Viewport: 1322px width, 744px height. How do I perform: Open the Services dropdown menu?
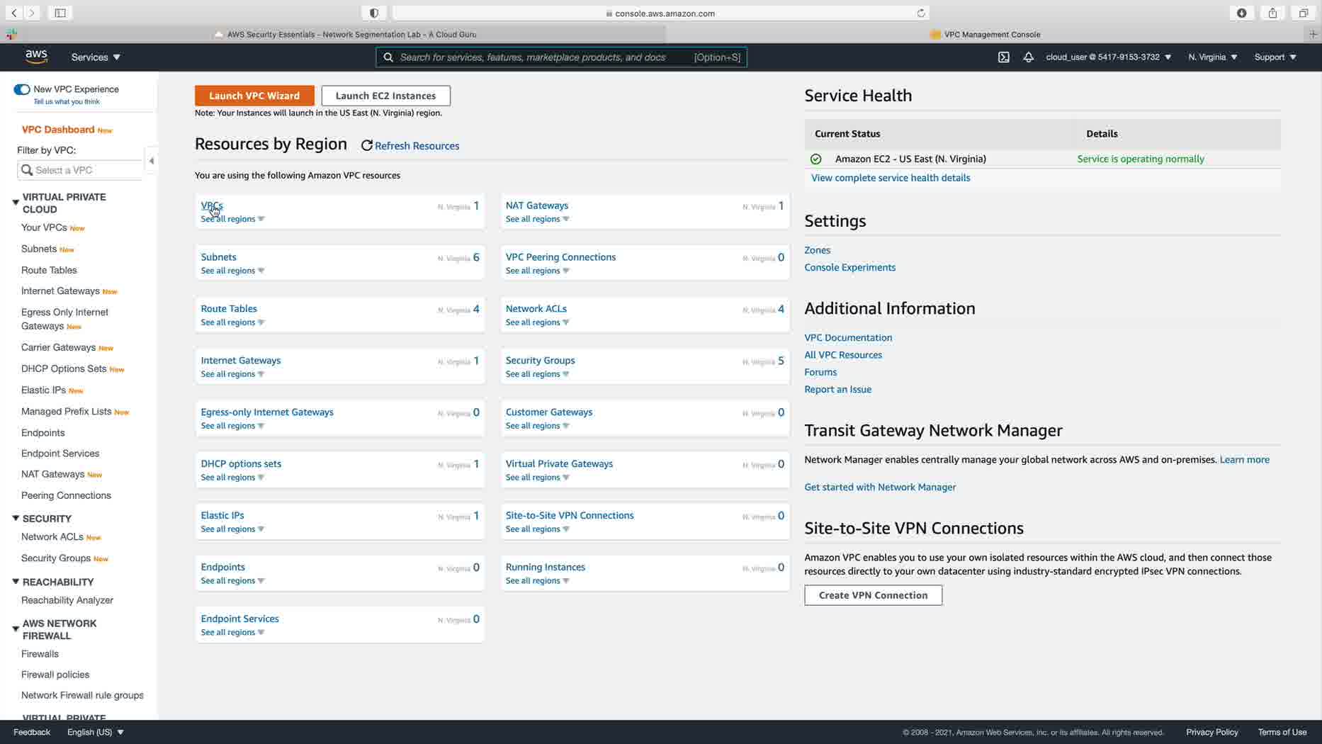click(96, 57)
